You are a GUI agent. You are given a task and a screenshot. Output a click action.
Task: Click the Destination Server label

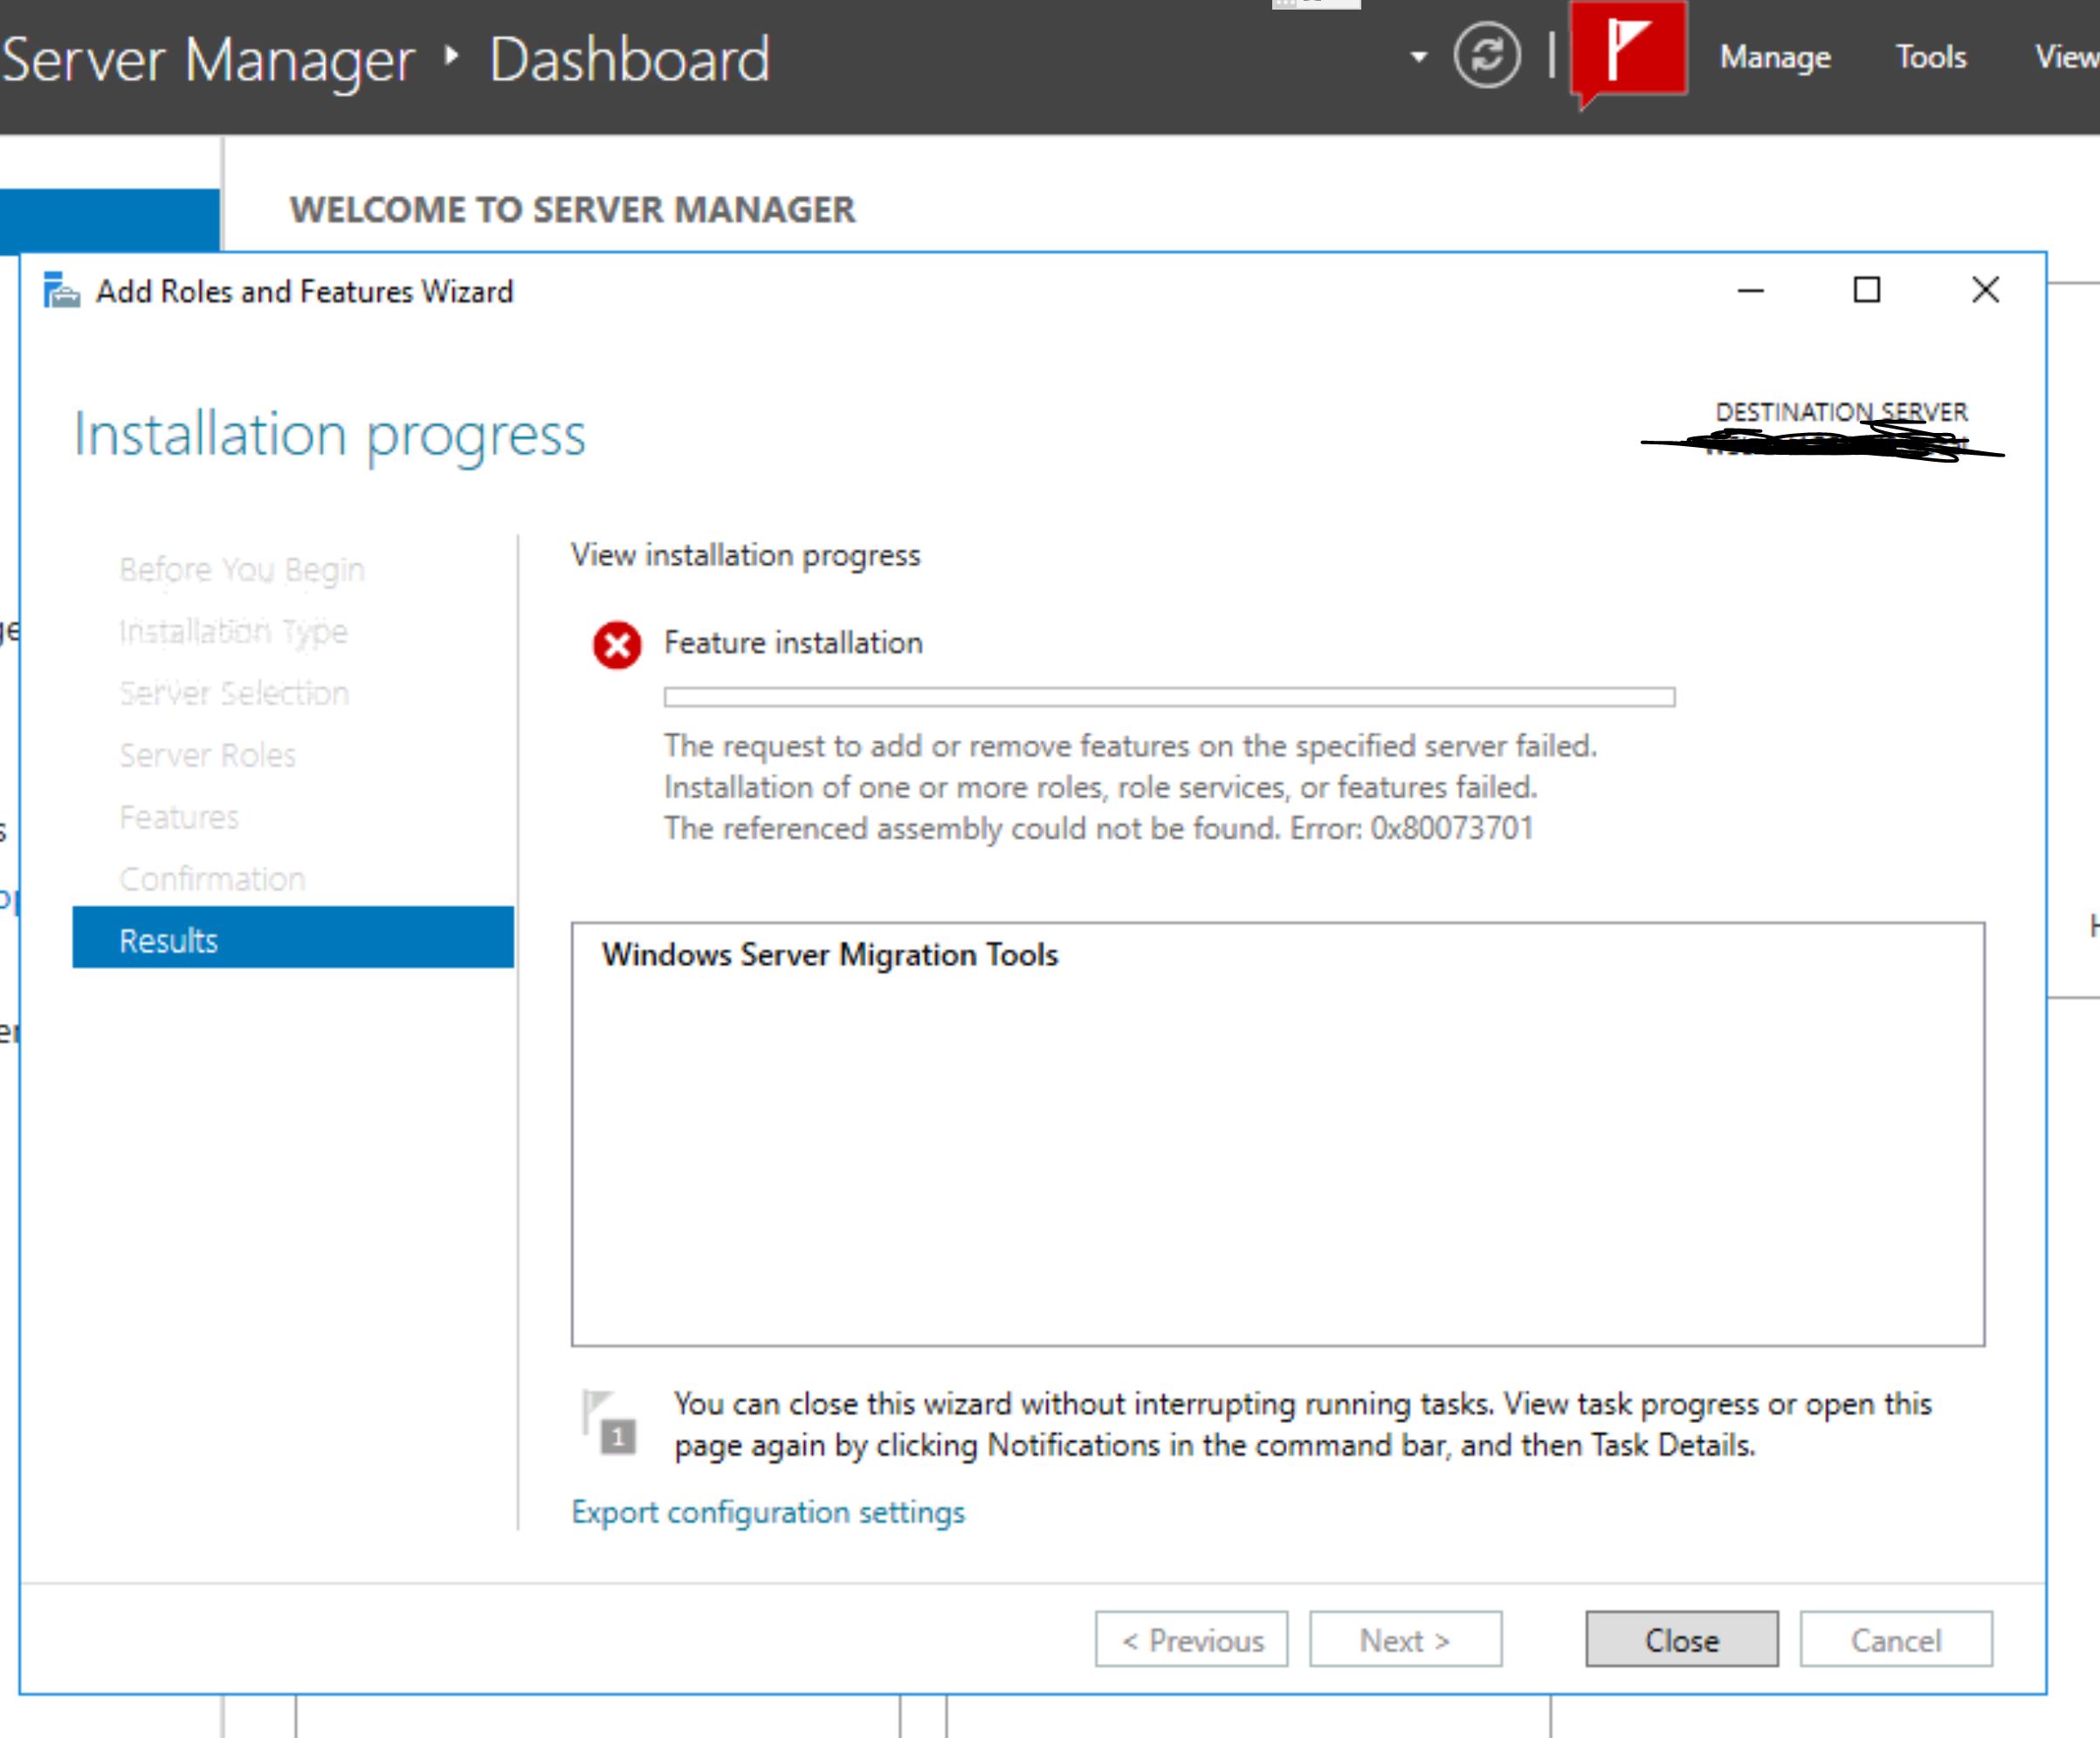(1842, 412)
